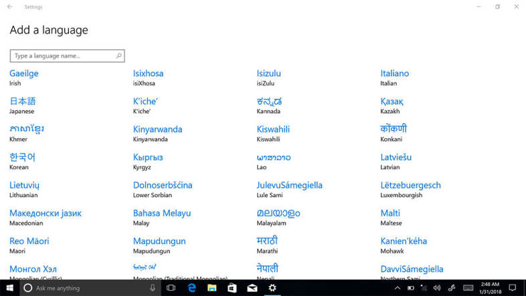Select Italiano from the language list
This screenshot has height=296, width=526.
pyautogui.click(x=394, y=73)
